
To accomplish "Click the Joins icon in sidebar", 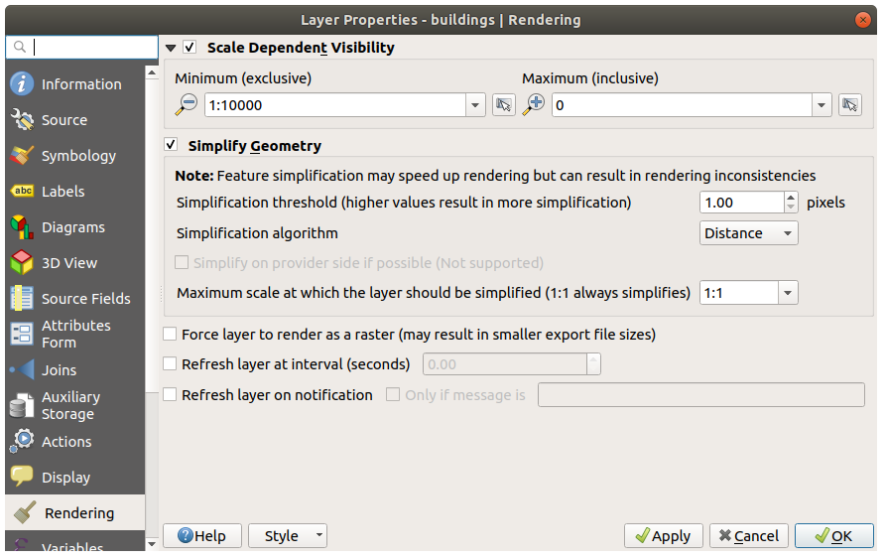I will [22, 370].
